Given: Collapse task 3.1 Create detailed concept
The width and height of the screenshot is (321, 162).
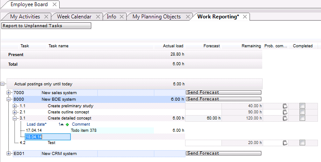Looking at the screenshot, I should [14, 118].
